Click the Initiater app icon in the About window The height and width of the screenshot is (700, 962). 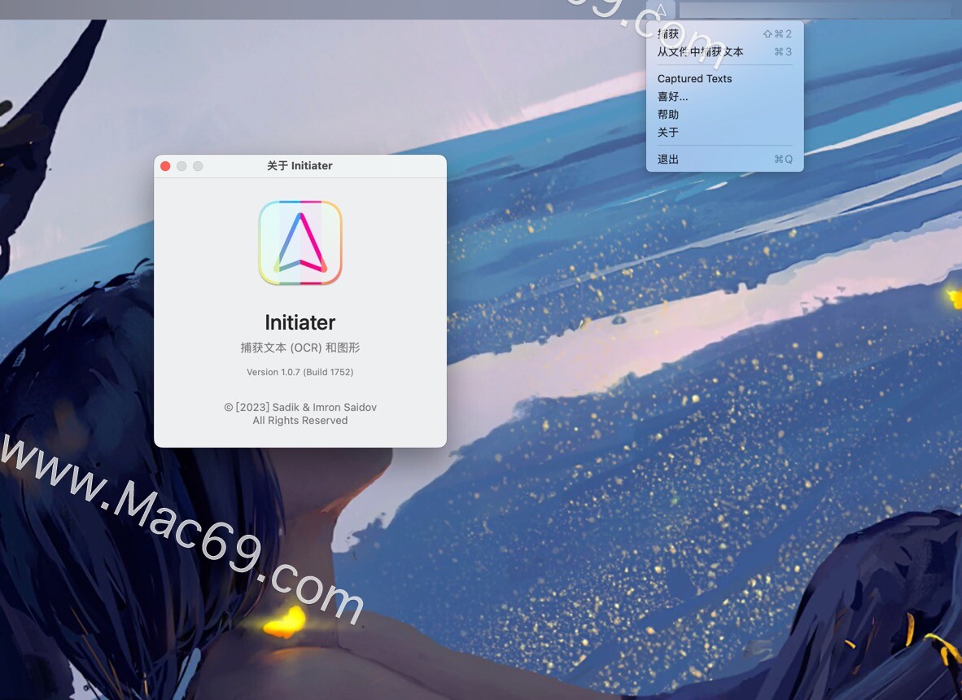[300, 242]
